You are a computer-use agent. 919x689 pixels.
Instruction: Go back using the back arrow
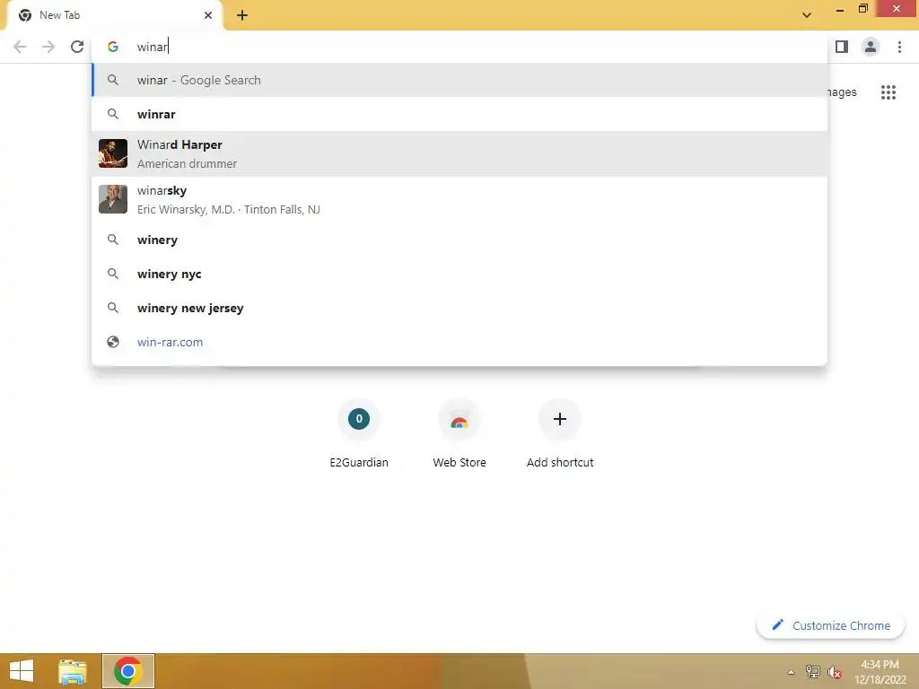click(20, 47)
